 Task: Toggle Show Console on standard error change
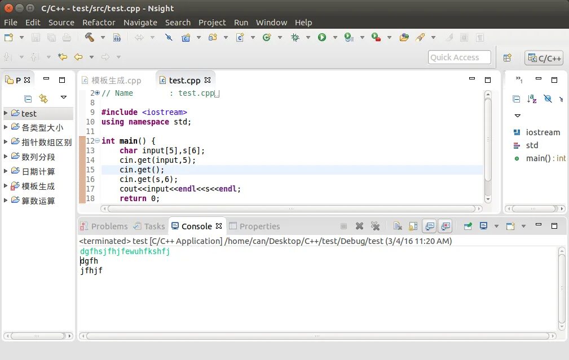pos(446,226)
